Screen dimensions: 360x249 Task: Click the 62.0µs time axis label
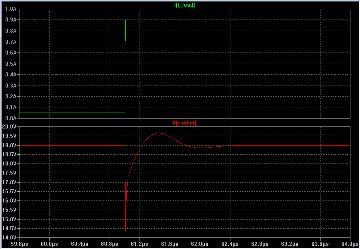pyautogui.click(x=200, y=244)
